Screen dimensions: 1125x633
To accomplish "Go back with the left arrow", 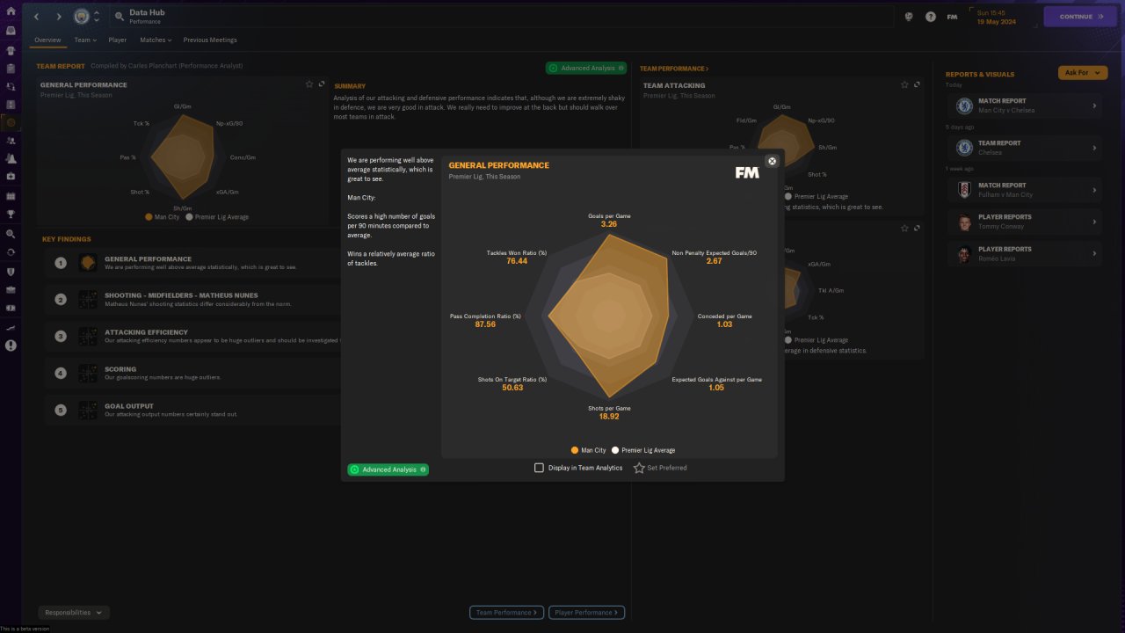I will [x=36, y=17].
